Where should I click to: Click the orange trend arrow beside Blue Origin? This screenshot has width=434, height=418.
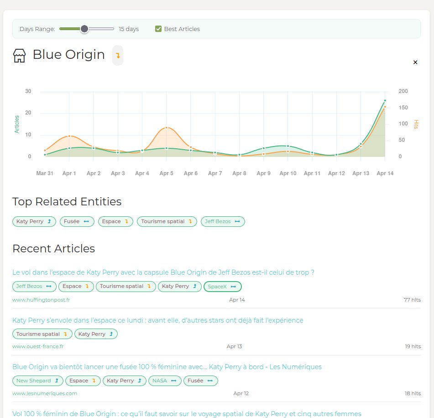(x=118, y=56)
